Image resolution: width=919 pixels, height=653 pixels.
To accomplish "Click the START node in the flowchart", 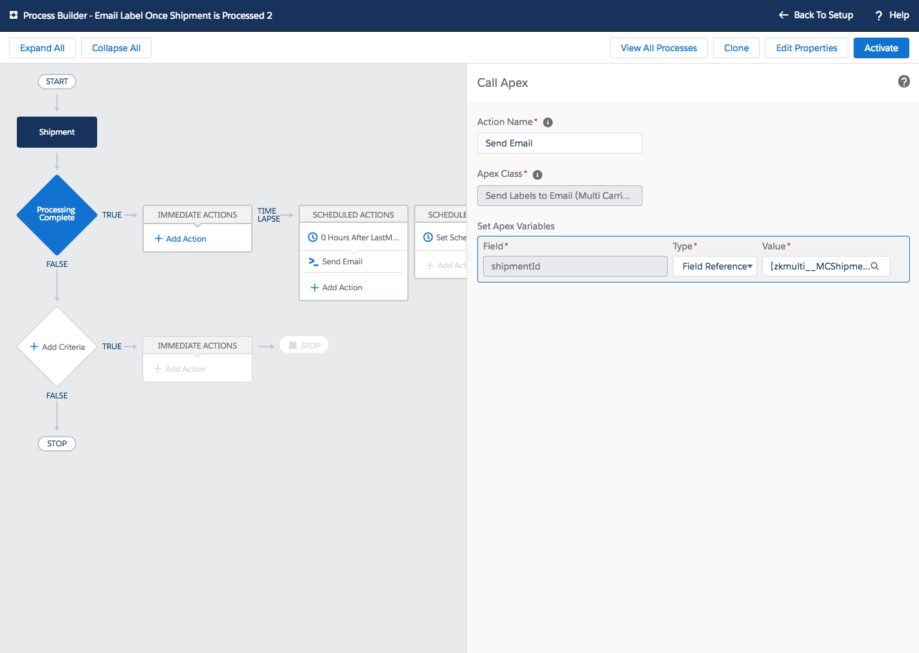I will pyautogui.click(x=57, y=82).
